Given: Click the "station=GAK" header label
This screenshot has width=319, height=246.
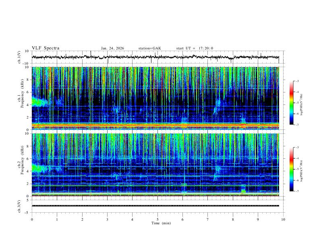Looking at the screenshot, I should (149, 48).
